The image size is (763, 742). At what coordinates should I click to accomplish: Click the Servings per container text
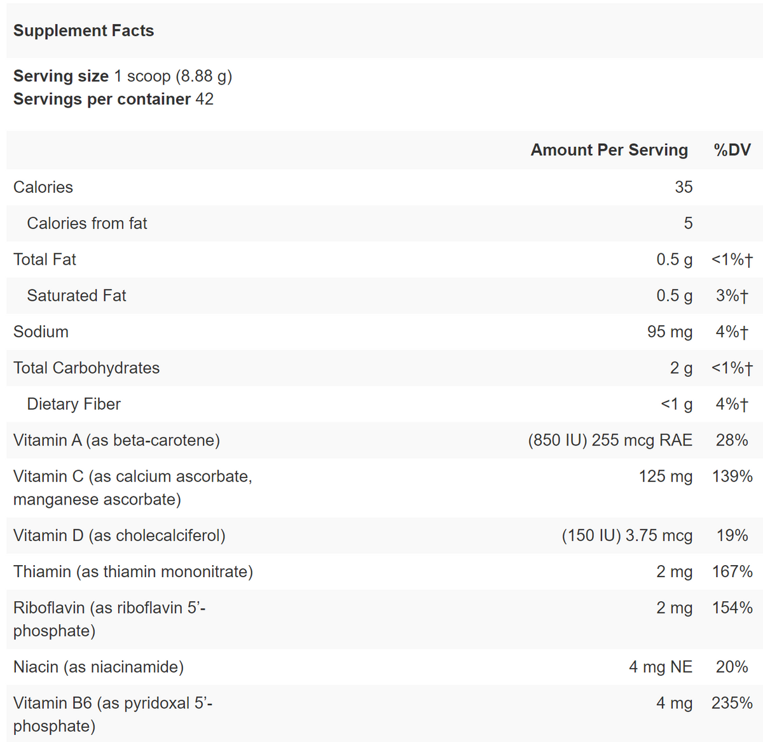113,99
